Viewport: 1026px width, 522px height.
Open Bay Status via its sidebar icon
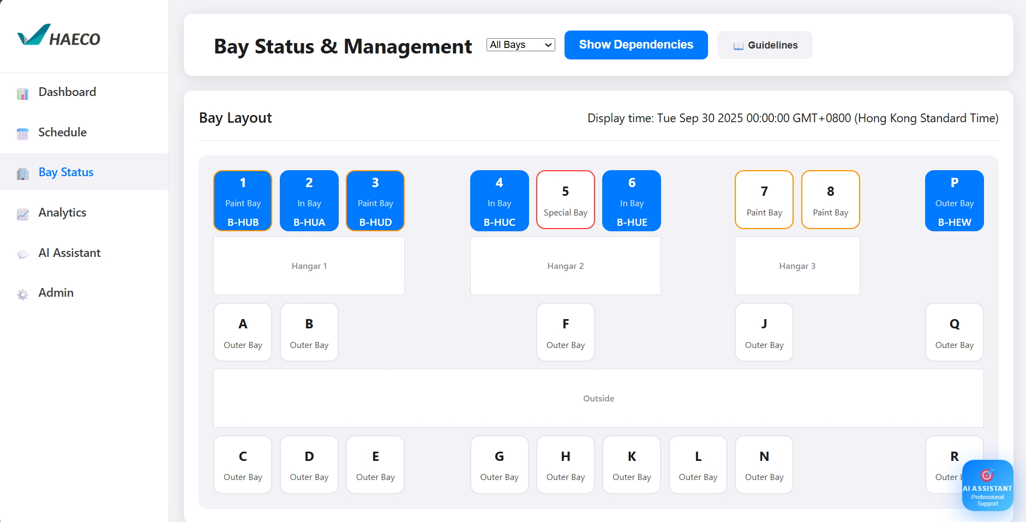pyautogui.click(x=22, y=173)
